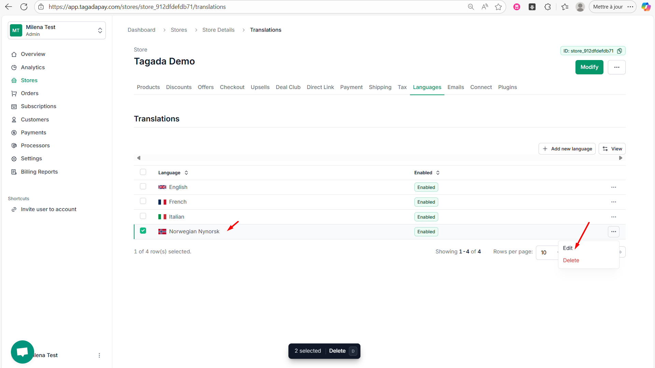
Task: Choose Delete in the row context menu
Action: (x=571, y=260)
